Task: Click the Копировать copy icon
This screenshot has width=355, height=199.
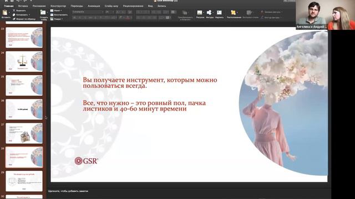Action: coord(14,15)
